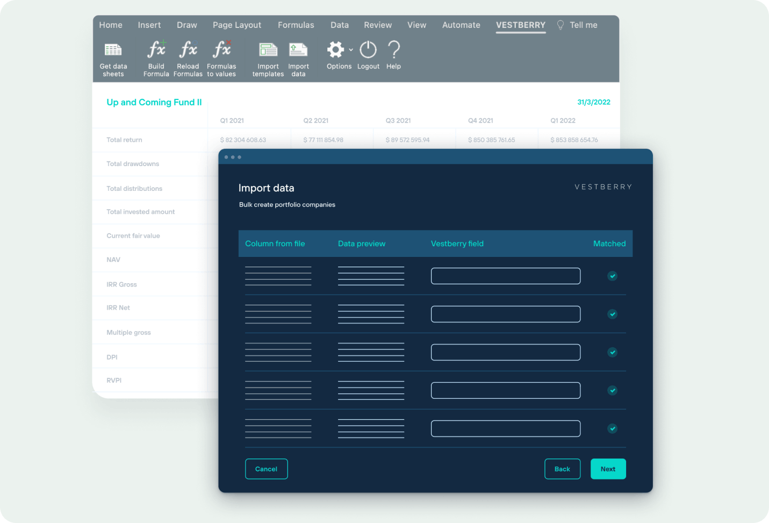Screen dimensions: 769x523
Task: Click the Q2 2021 column header
Action: [x=316, y=120]
